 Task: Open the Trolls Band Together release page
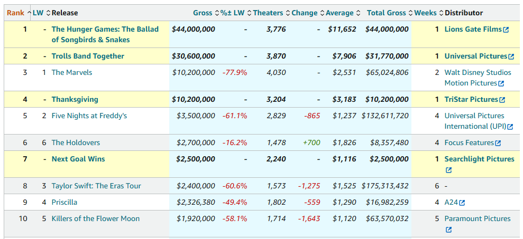(x=88, y=56)
